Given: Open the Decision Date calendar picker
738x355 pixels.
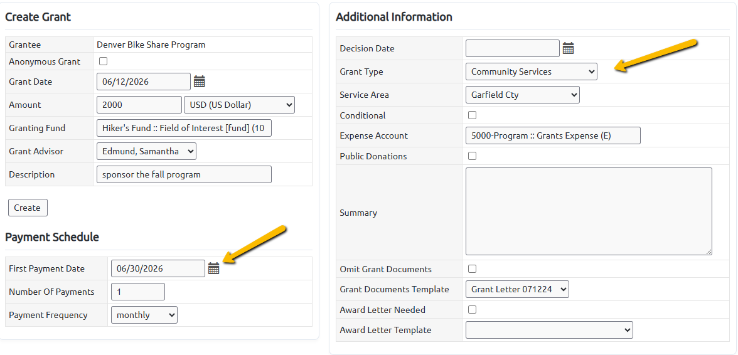Looking at the screenshot, I should [568, 48].
